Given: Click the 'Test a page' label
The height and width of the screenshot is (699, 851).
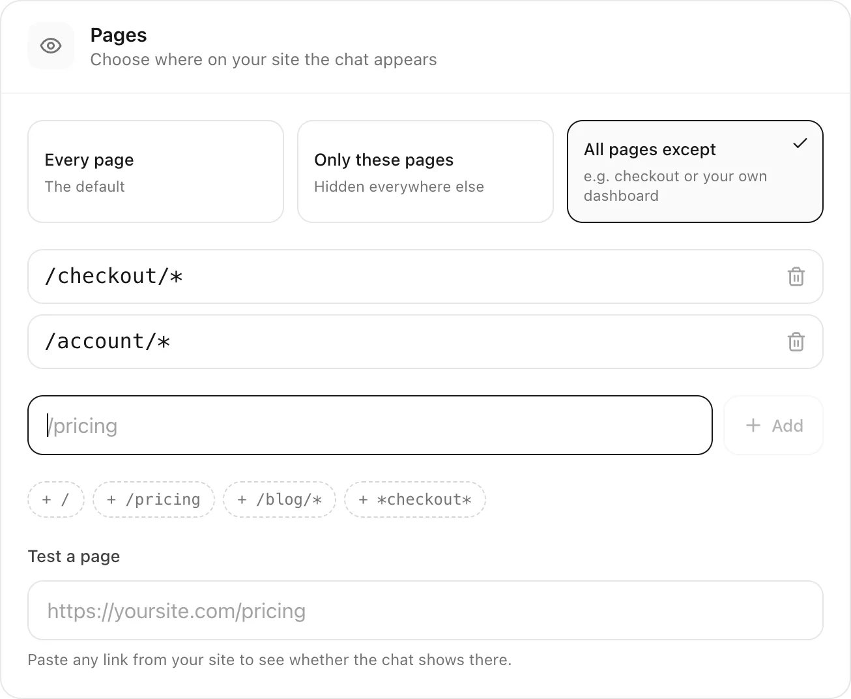Looking at the screenshot, I should (x=74, y=556).
